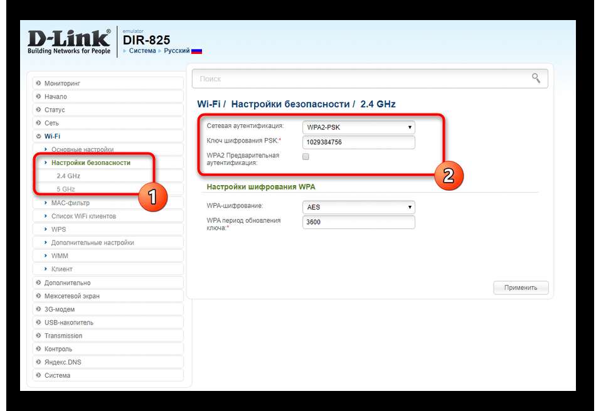Open the Система menu in header

point(142,51)
